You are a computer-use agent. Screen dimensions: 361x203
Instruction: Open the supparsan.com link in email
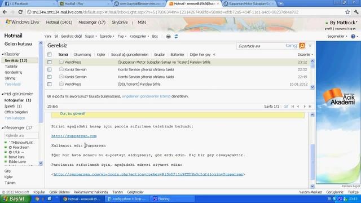(74, 136)
